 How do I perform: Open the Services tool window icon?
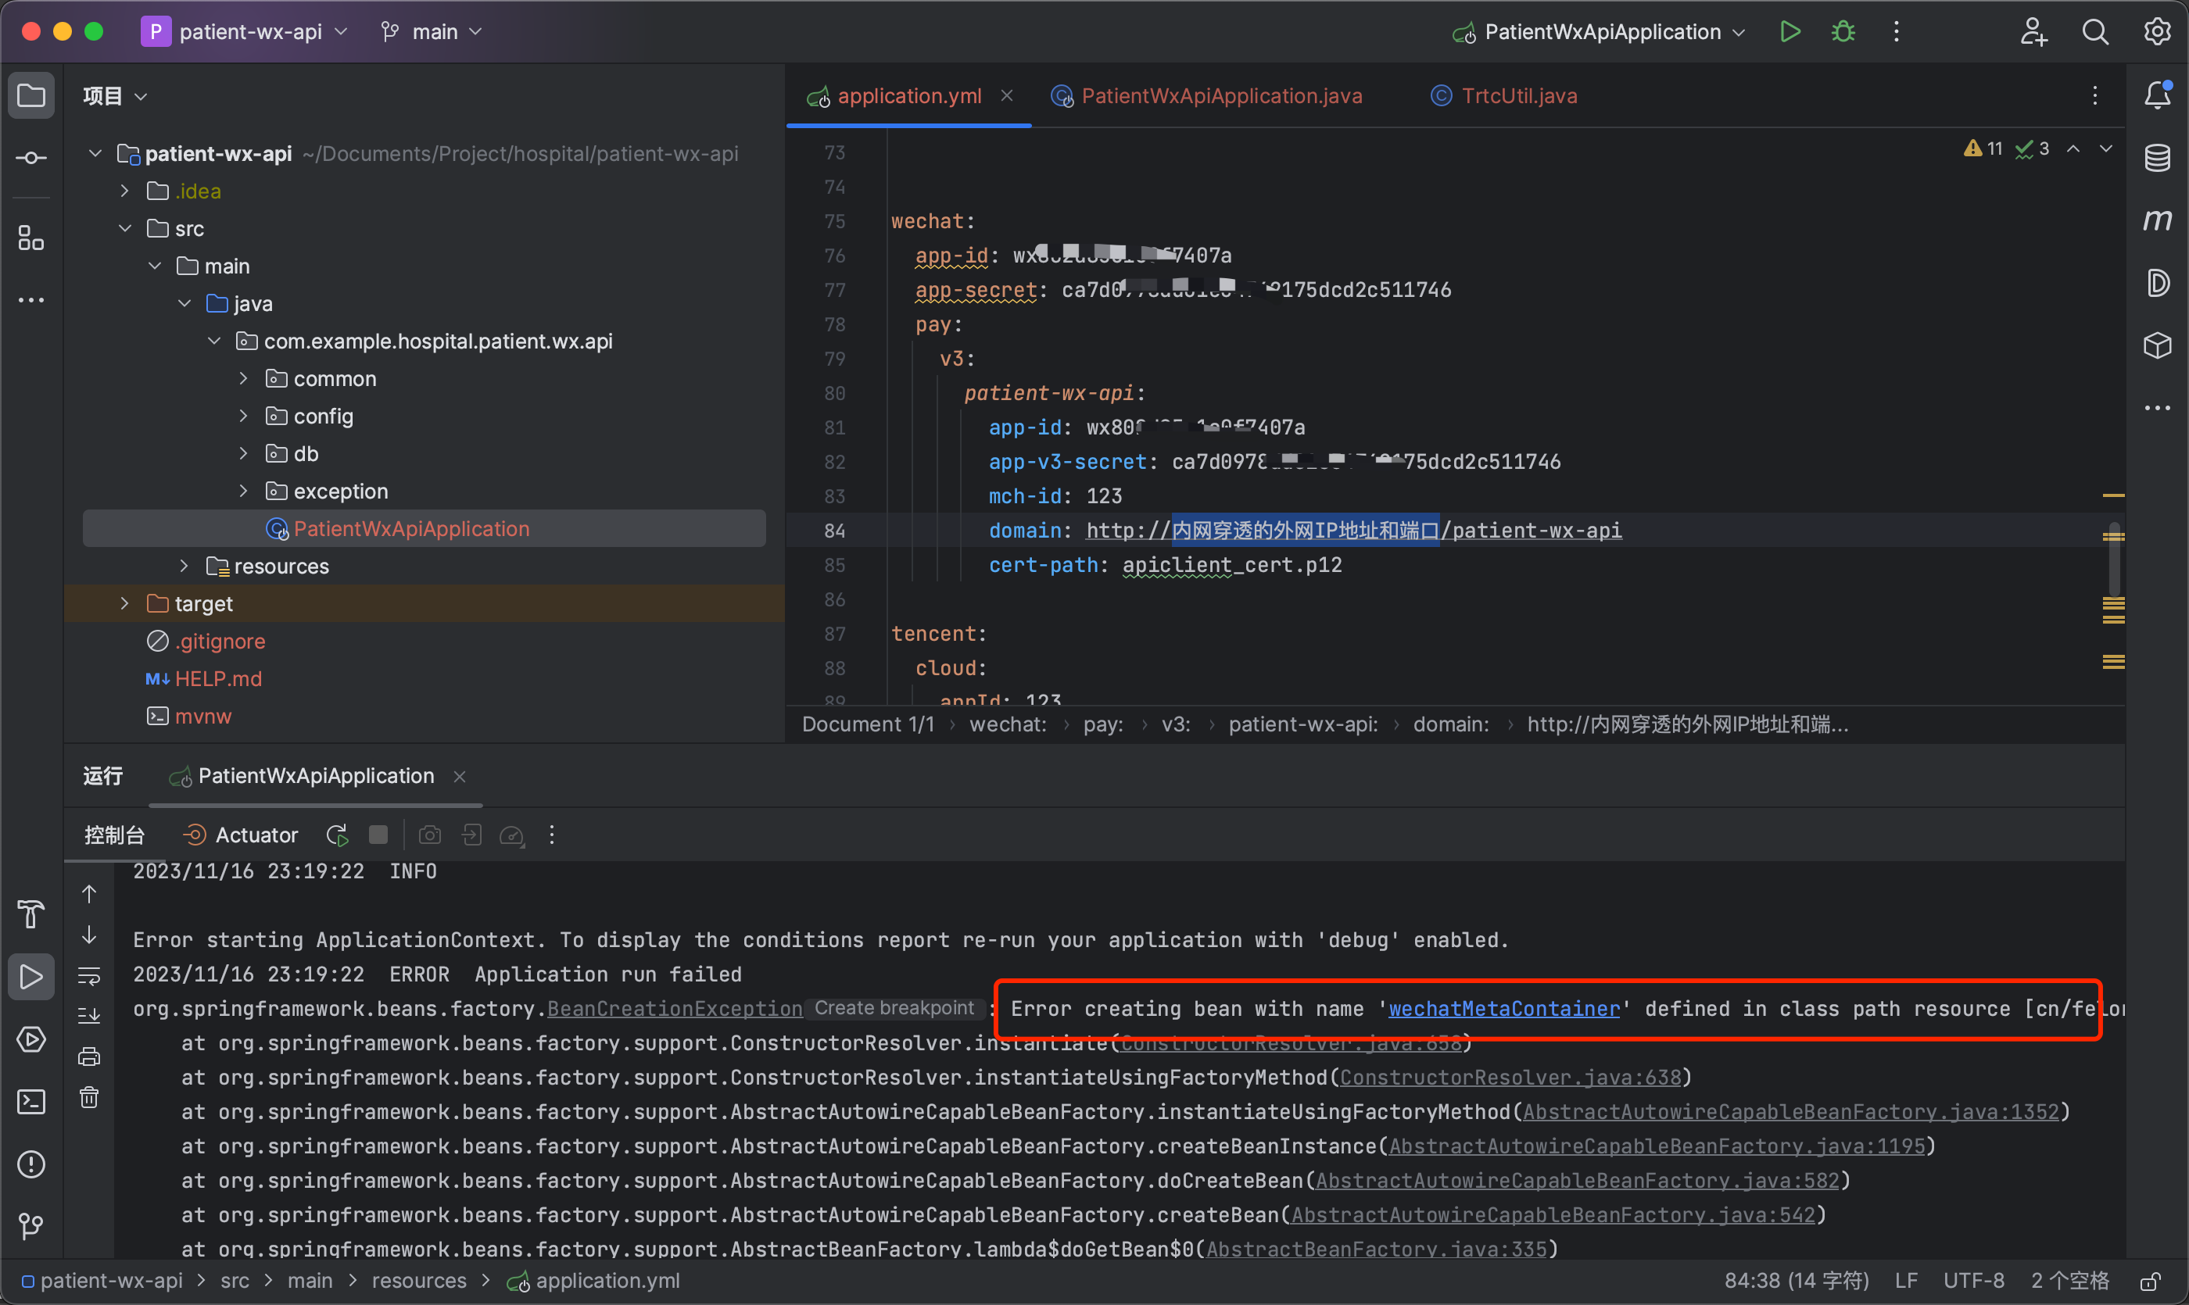[x=32, y=1039]
